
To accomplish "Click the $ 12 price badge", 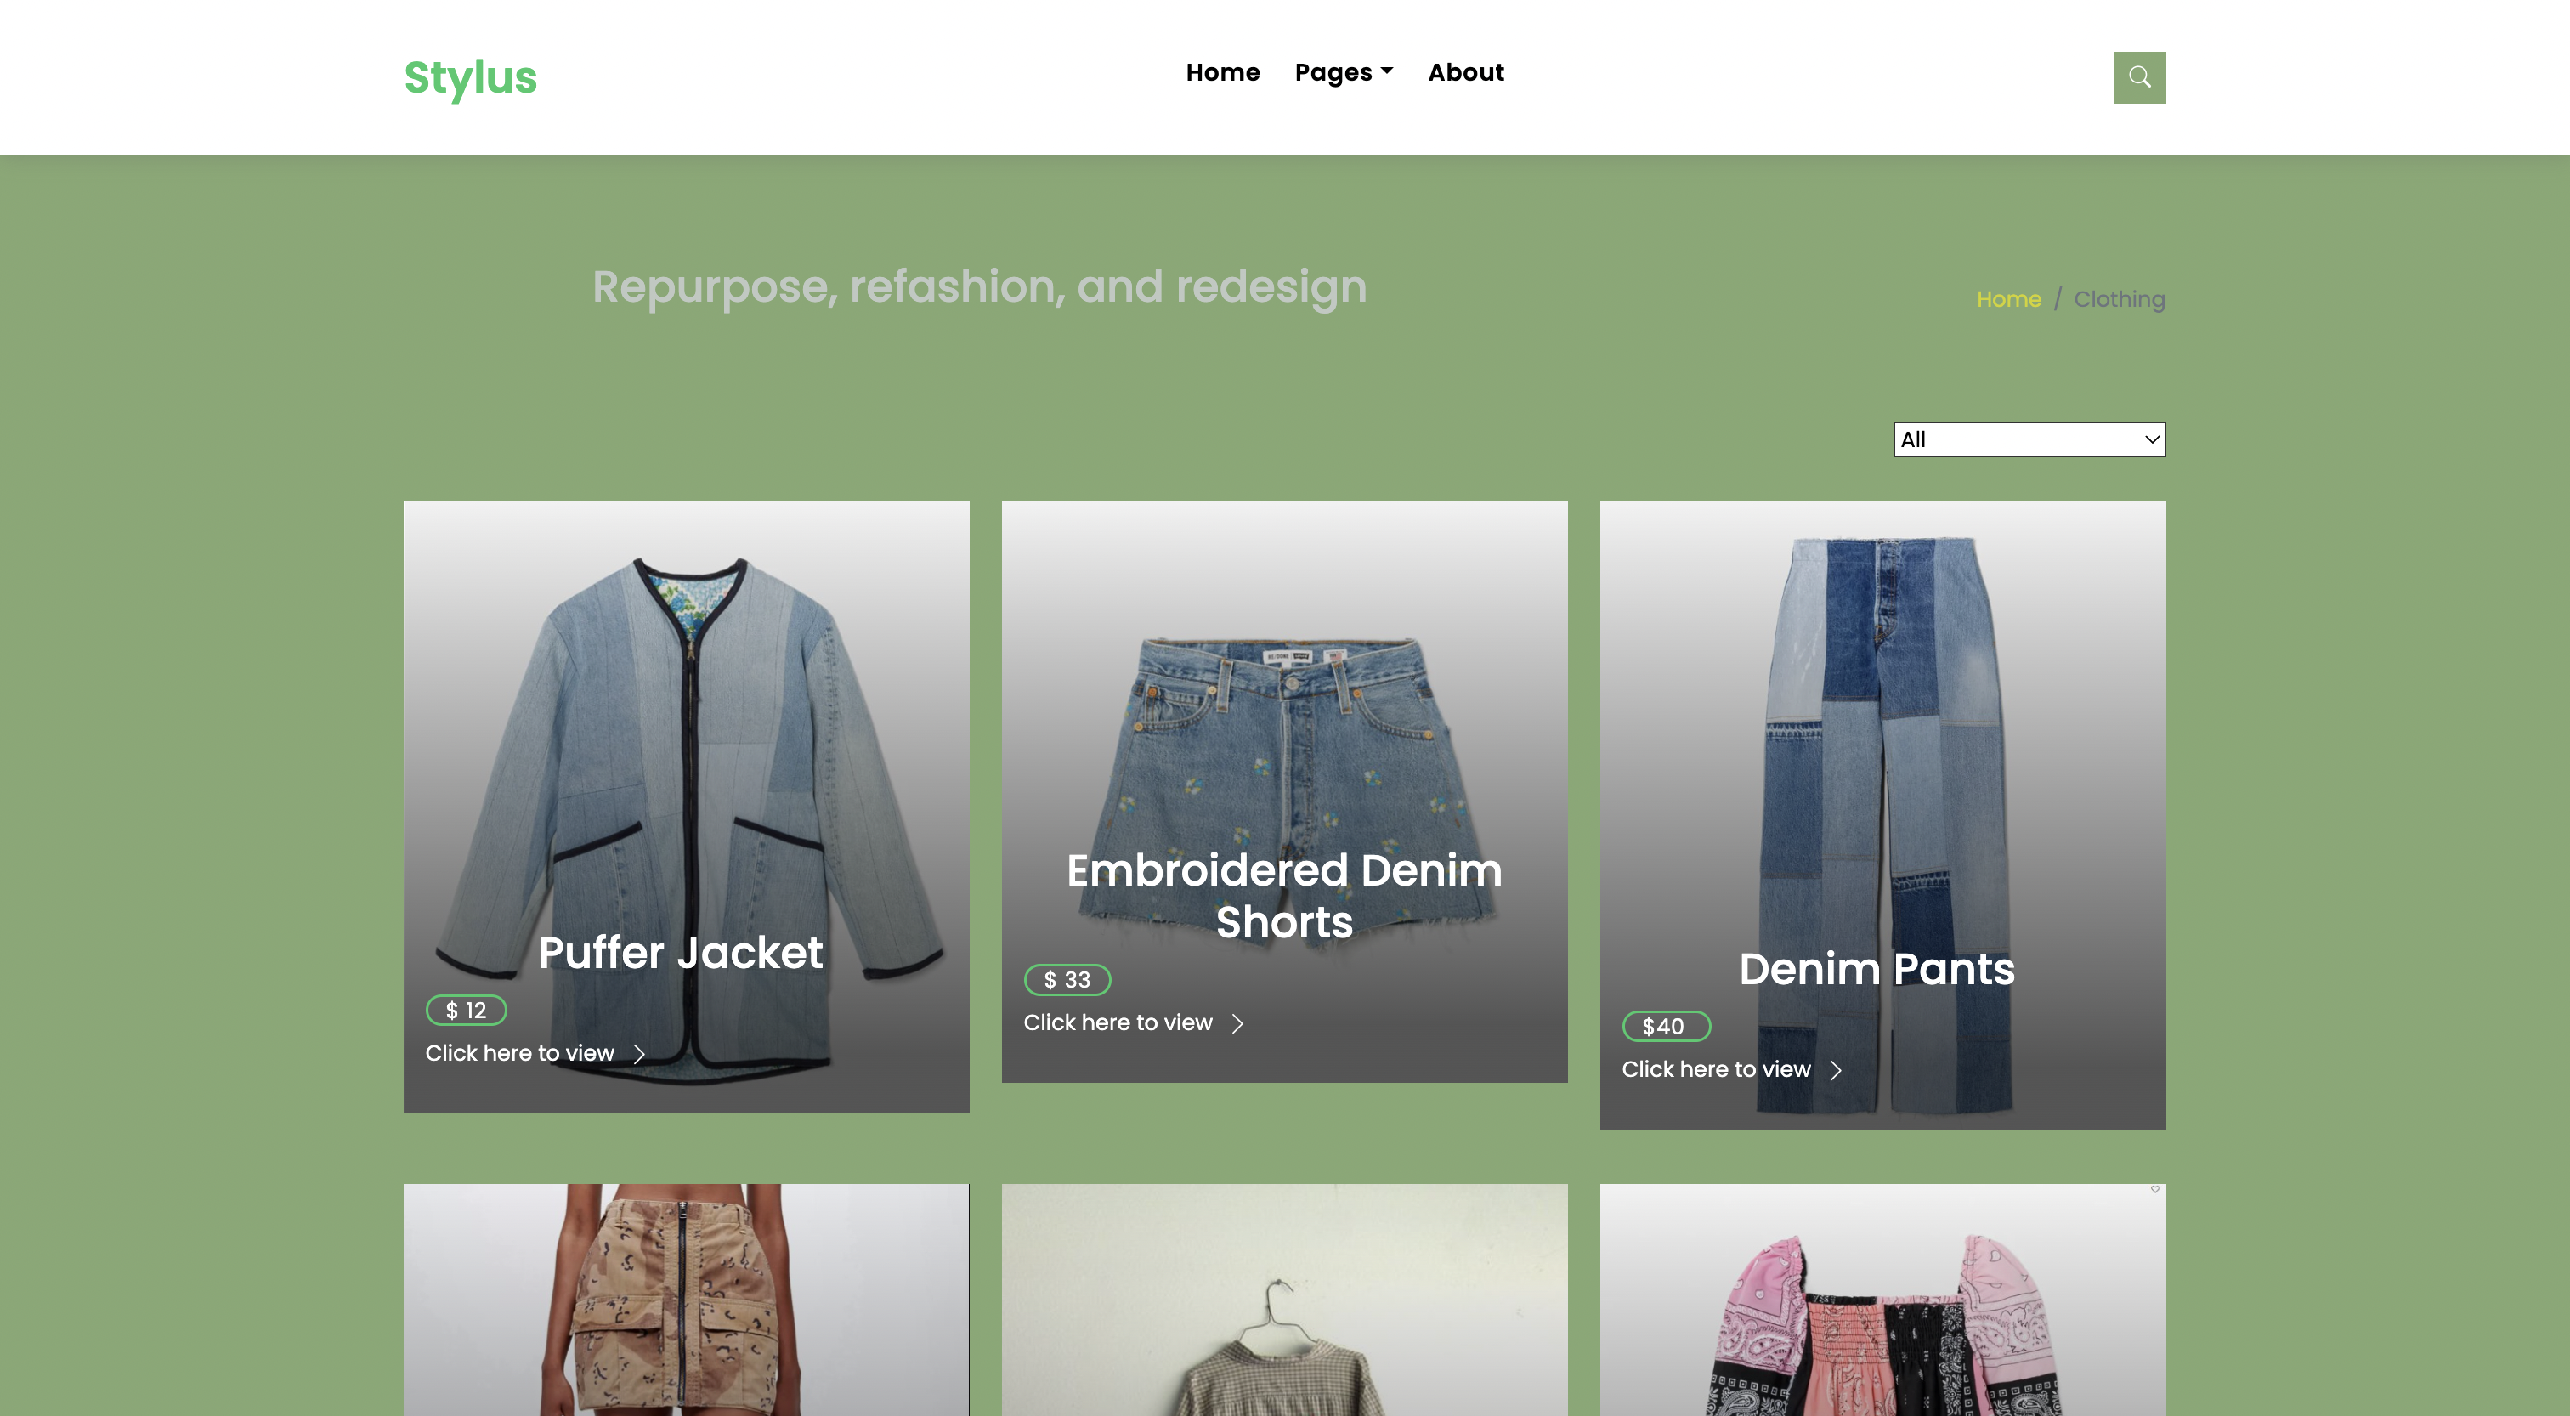I will pos(466,1010).
